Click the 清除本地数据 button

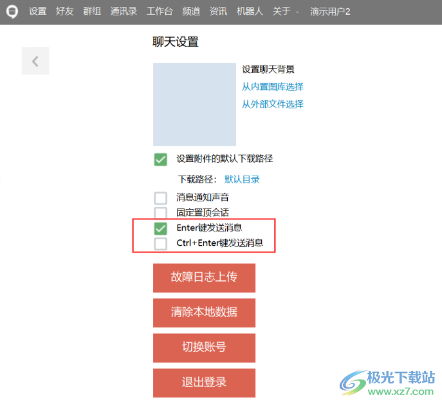[204, 313]
